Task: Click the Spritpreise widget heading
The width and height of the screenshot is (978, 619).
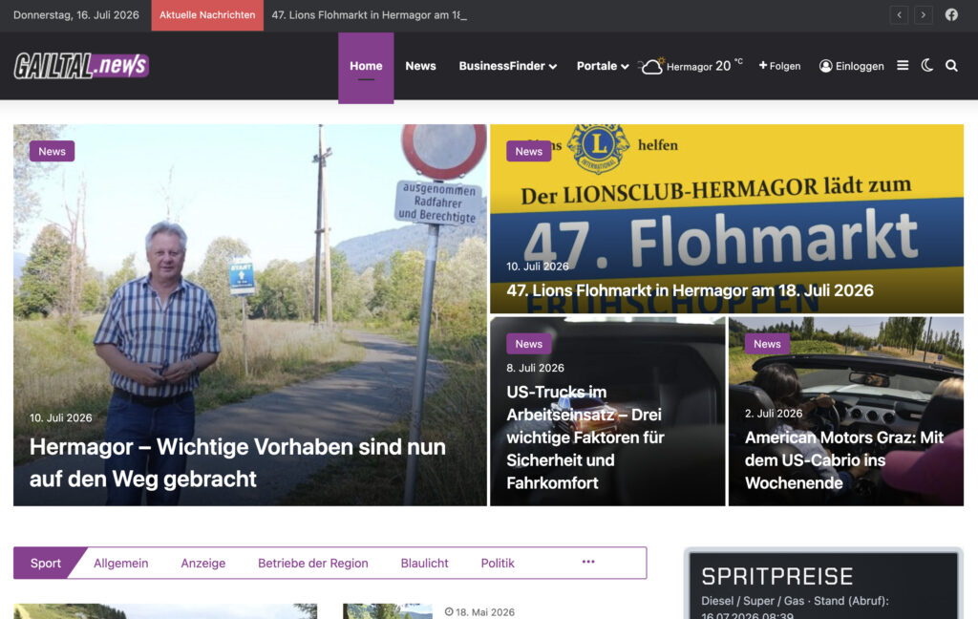Action: [x=777, y=577]
